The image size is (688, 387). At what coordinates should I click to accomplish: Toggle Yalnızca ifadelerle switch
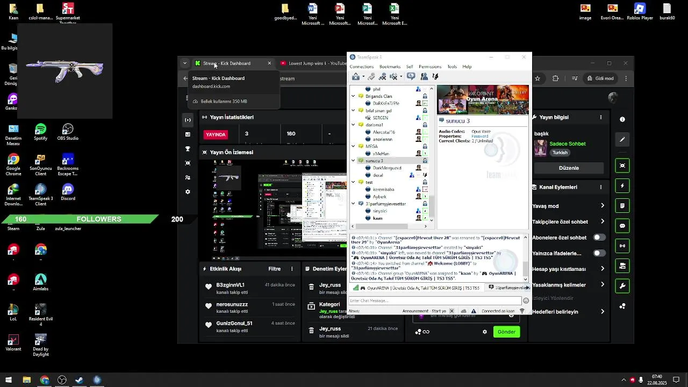599,253
